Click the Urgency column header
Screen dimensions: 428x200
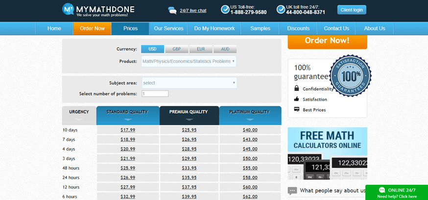[79, 115]
